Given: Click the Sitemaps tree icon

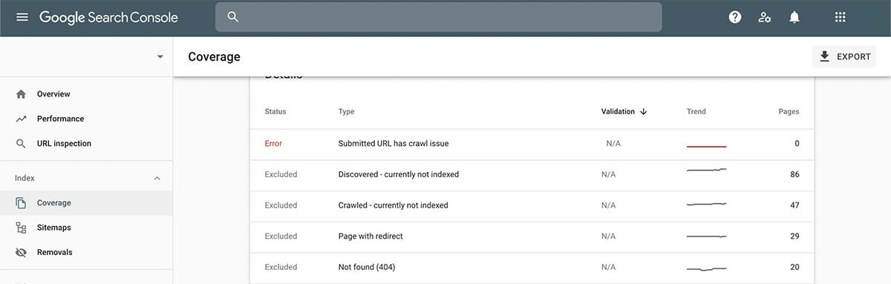Looking at the screenshot, I should [21, 228].
